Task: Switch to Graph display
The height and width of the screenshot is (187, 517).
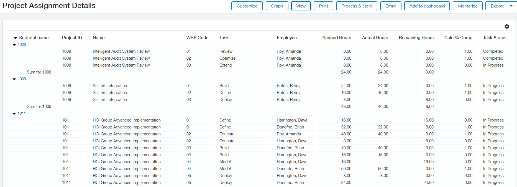Action: point(277,6)
